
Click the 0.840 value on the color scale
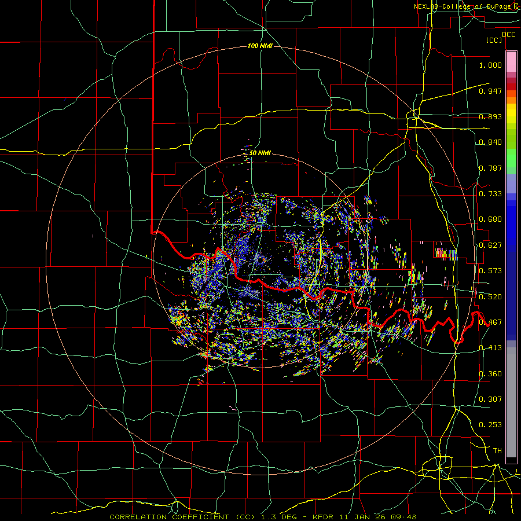coord(490,142)
